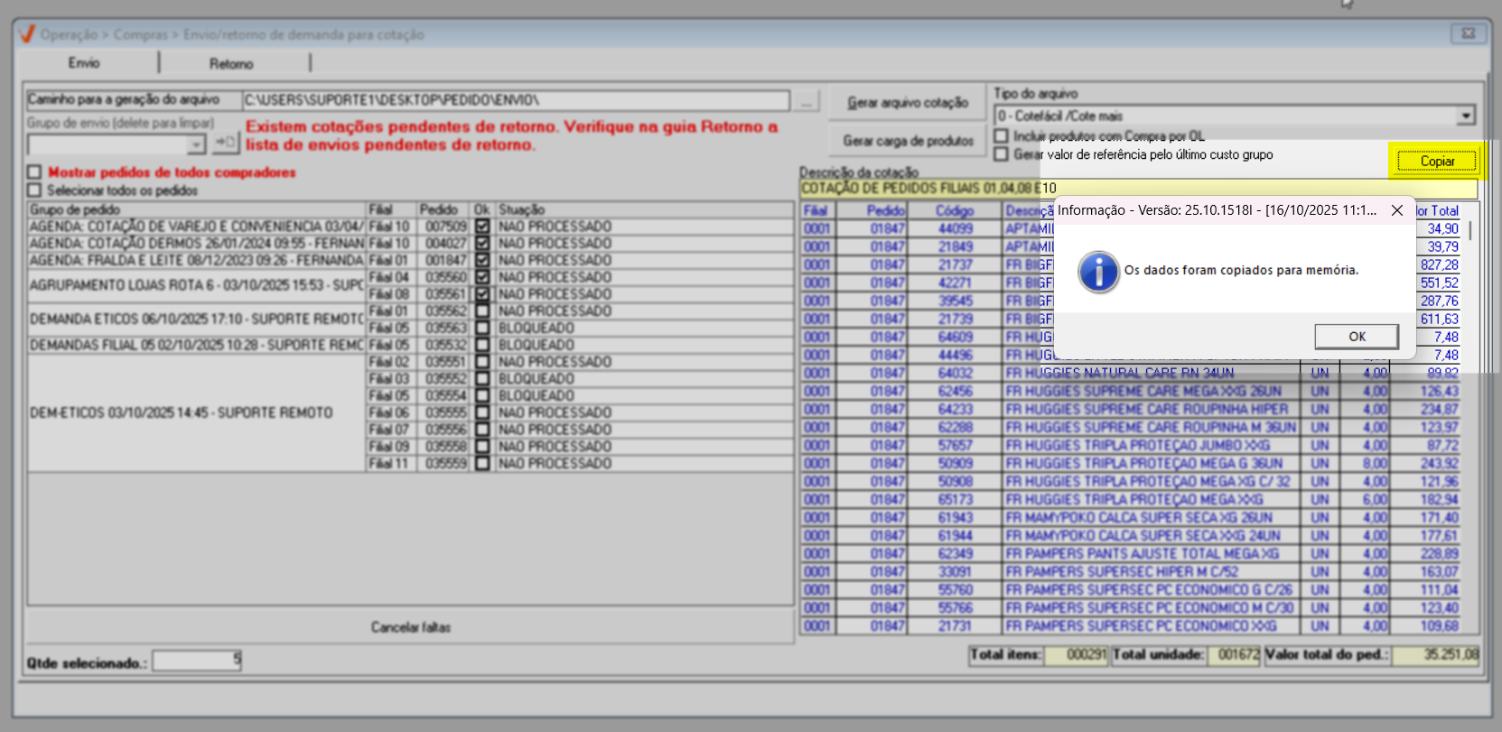Select the Envio tab

pyautogui.click(x=84, y=63)
